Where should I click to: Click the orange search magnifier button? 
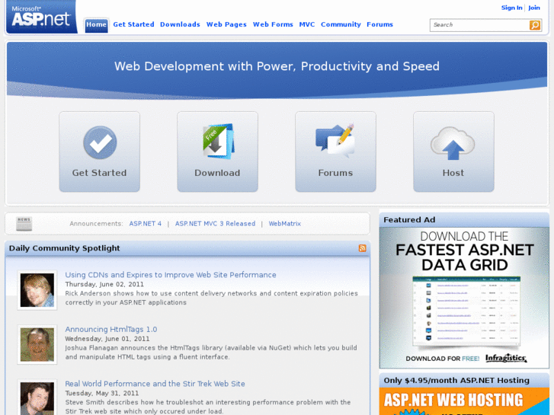(x=534, y=24)
